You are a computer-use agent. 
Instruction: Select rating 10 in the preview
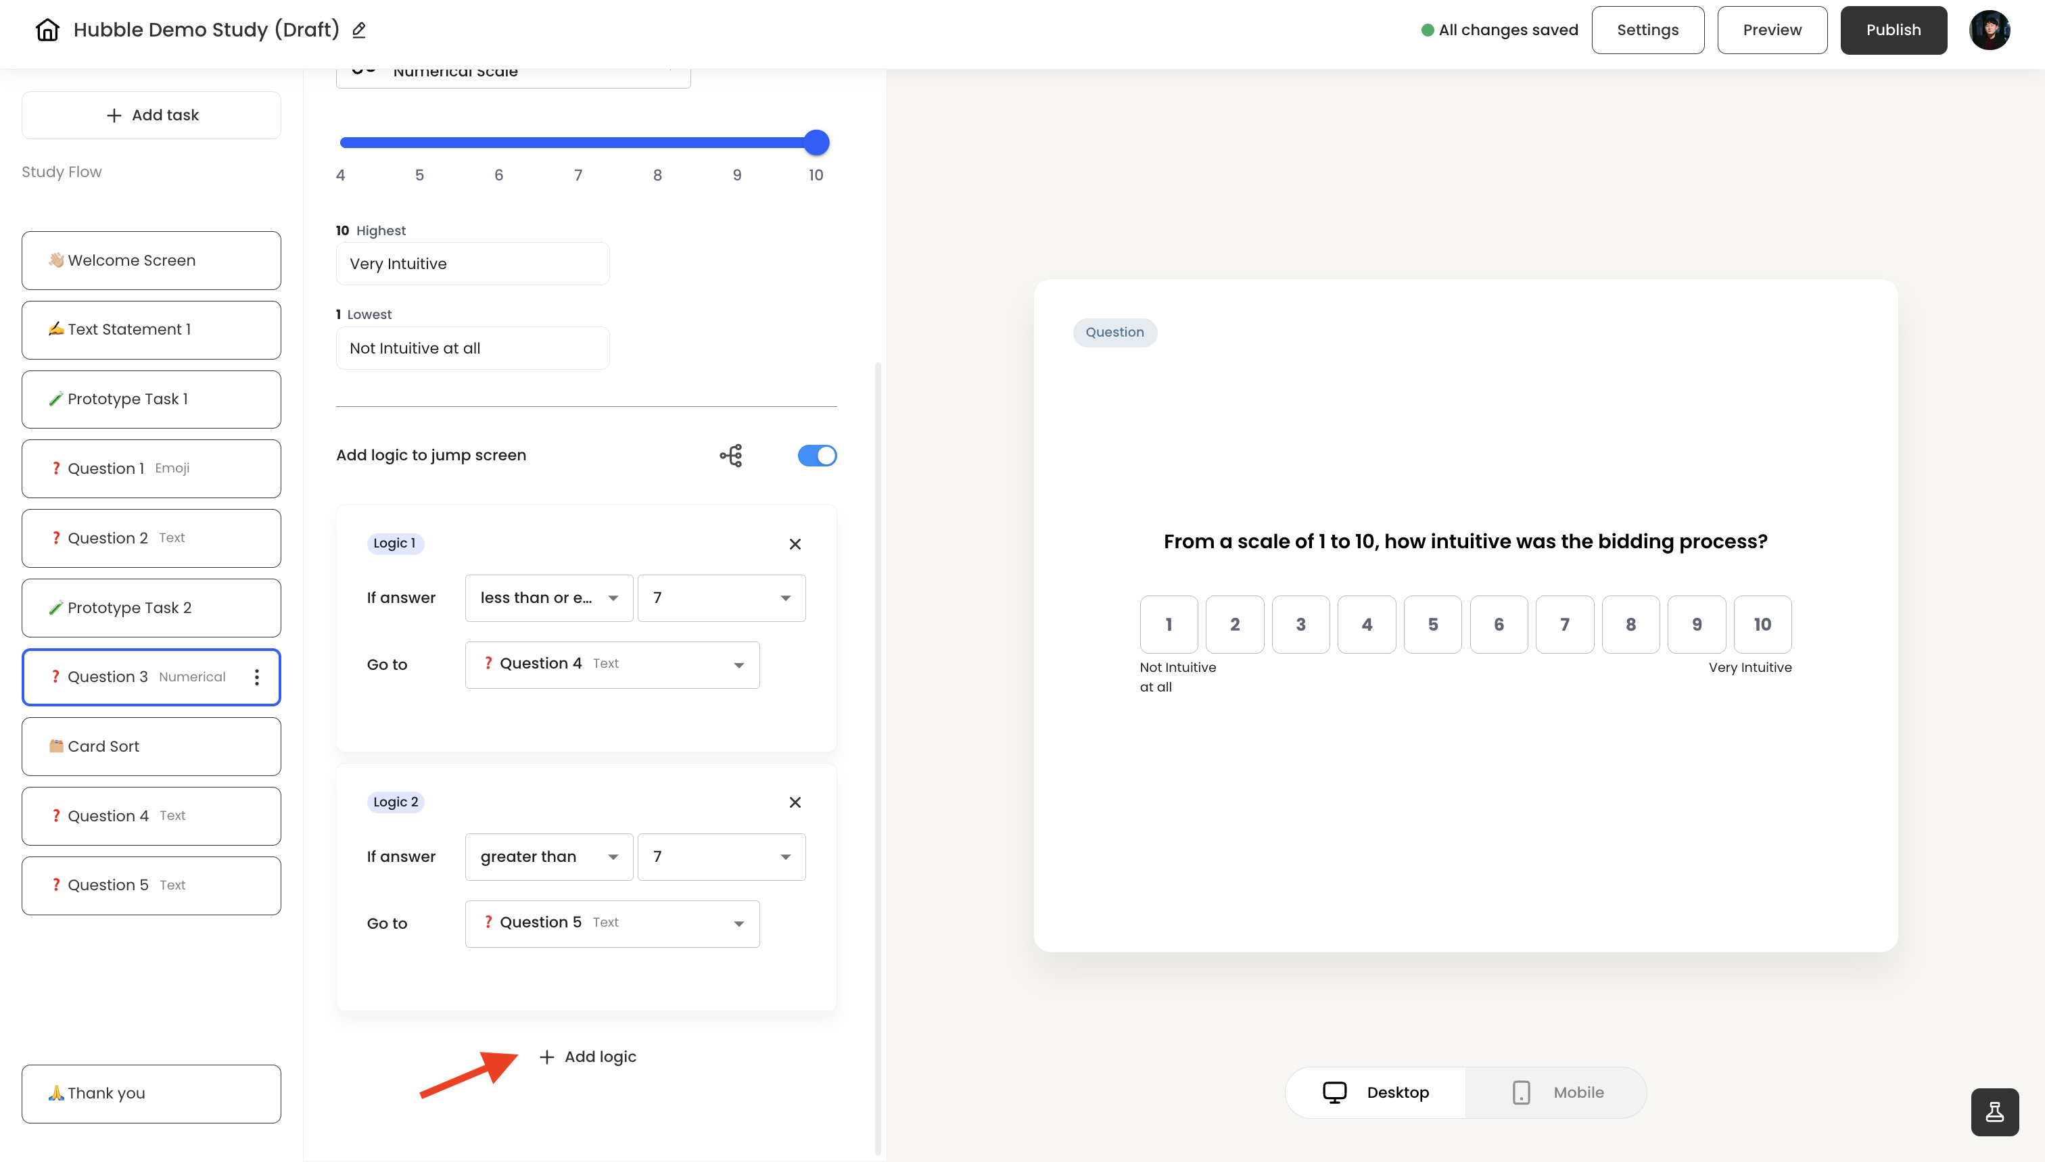(1762, 624)
